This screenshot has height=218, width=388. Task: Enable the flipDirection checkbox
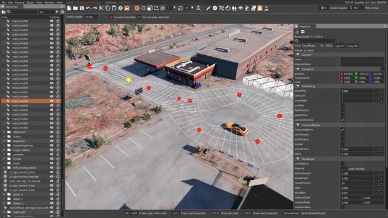point(343,110)
